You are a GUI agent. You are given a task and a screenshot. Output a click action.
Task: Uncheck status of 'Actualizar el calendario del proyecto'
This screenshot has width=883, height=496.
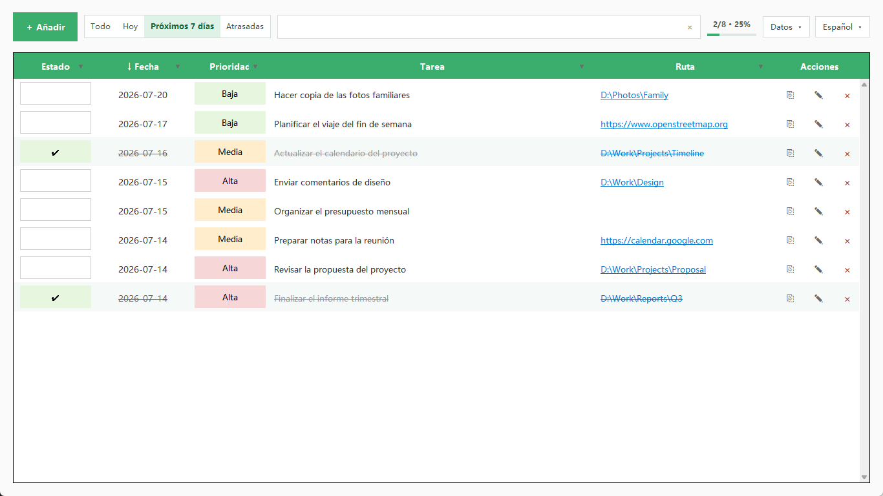click(x=56, y=151)
